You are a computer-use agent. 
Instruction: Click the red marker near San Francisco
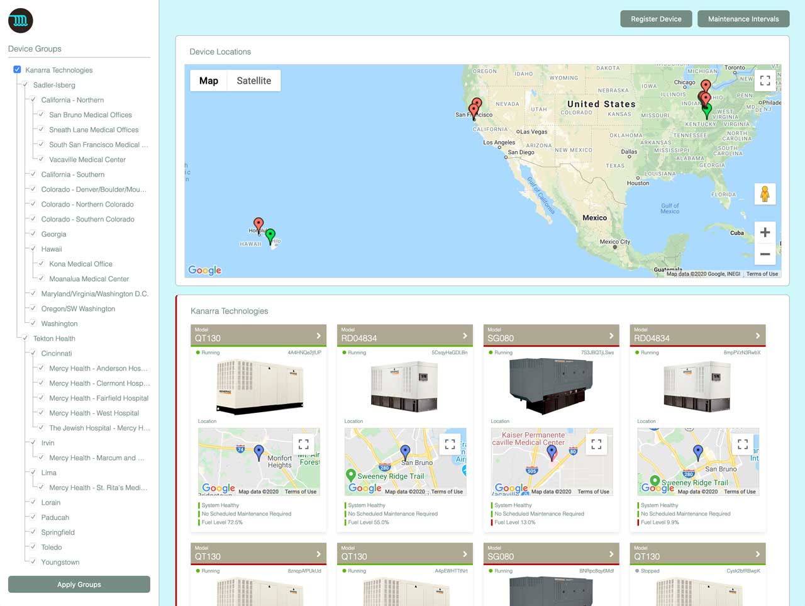474,112
